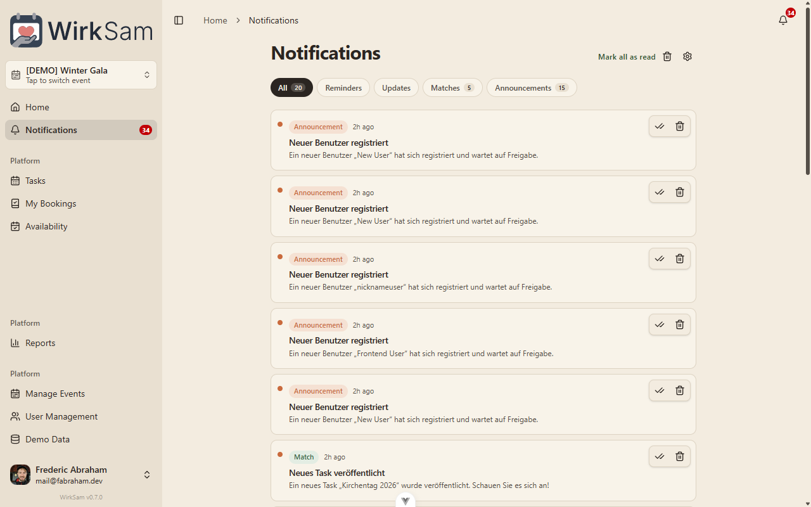811x507 pixels.
Task: Click the "Neues Task veröffentlicht" notification title
Action: tap(337, 473)
